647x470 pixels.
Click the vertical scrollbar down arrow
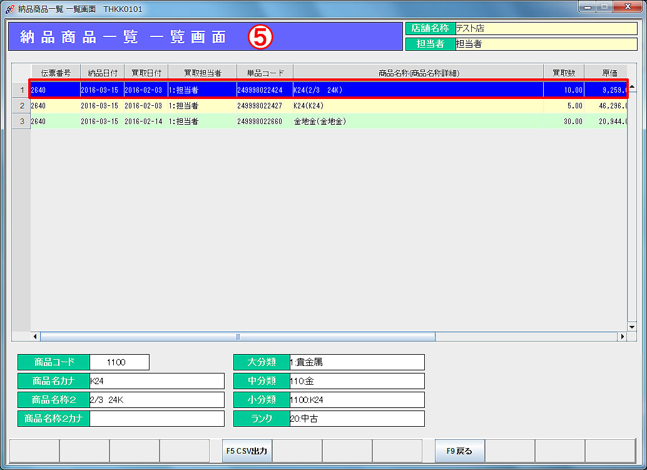pos(632,326)
